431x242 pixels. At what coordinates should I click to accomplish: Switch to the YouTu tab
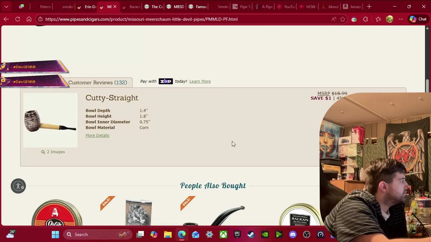[x=286, y=6]
